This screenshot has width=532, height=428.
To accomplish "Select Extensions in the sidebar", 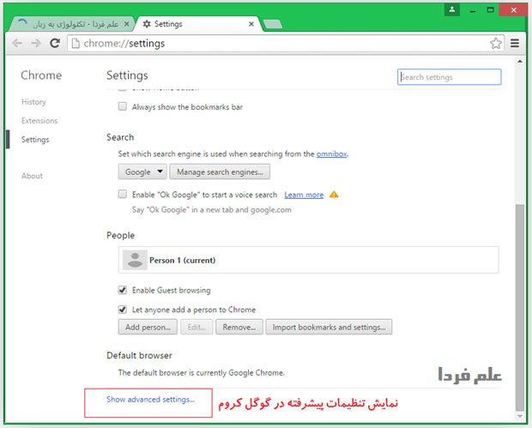I will pos(39,121).
